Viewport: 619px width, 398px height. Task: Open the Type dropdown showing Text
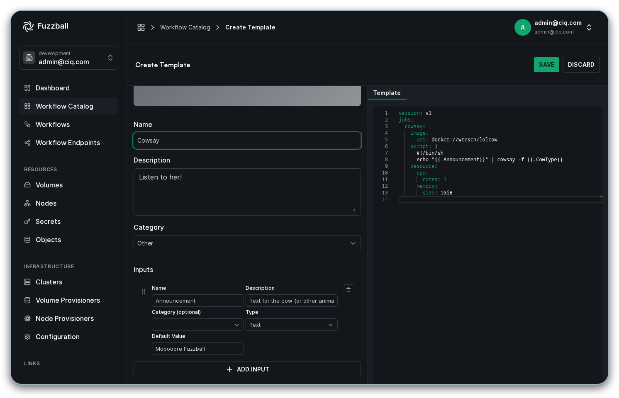click(292, 325)
